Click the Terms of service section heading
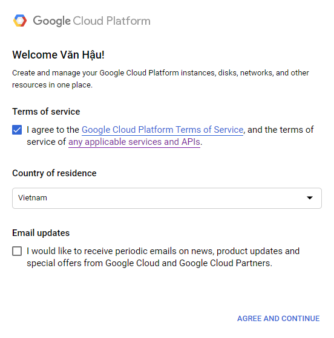 (x=46, y=112)
